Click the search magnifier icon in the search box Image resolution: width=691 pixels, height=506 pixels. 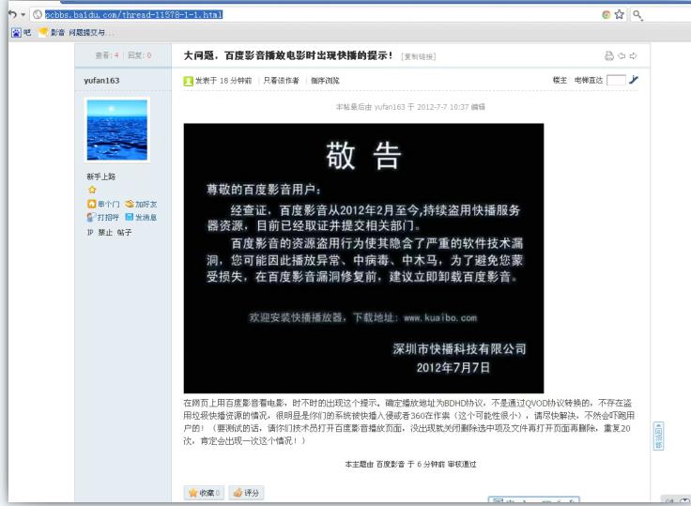[637, 15]
